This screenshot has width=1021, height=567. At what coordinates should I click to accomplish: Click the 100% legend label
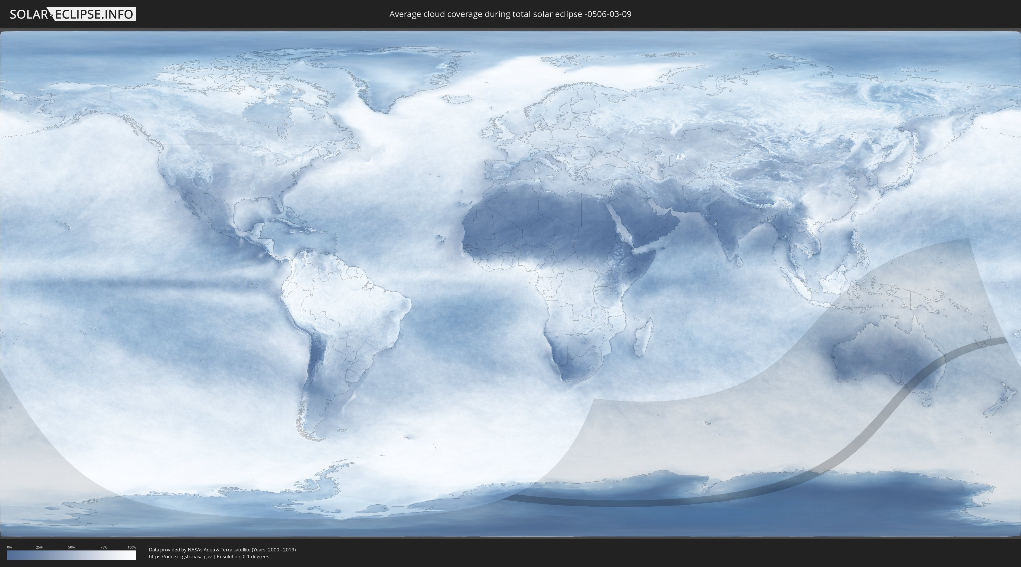point(132,547)
